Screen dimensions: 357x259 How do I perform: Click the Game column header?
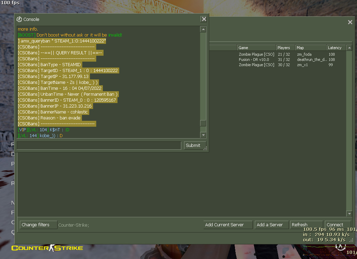tap(256, 48)
